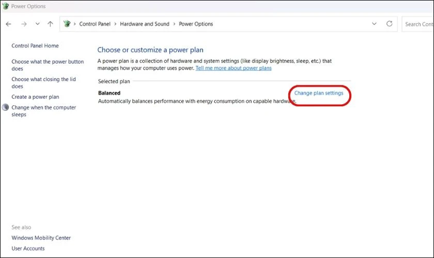
Task: Click the Power Options title bar icon
Action: pos(5,6)
